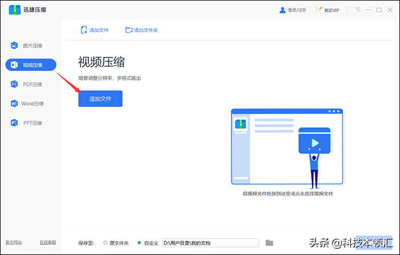Click the 迅捷压缩 app logo icon
This screenshot has height=255, width=400.
coord(14,10)
